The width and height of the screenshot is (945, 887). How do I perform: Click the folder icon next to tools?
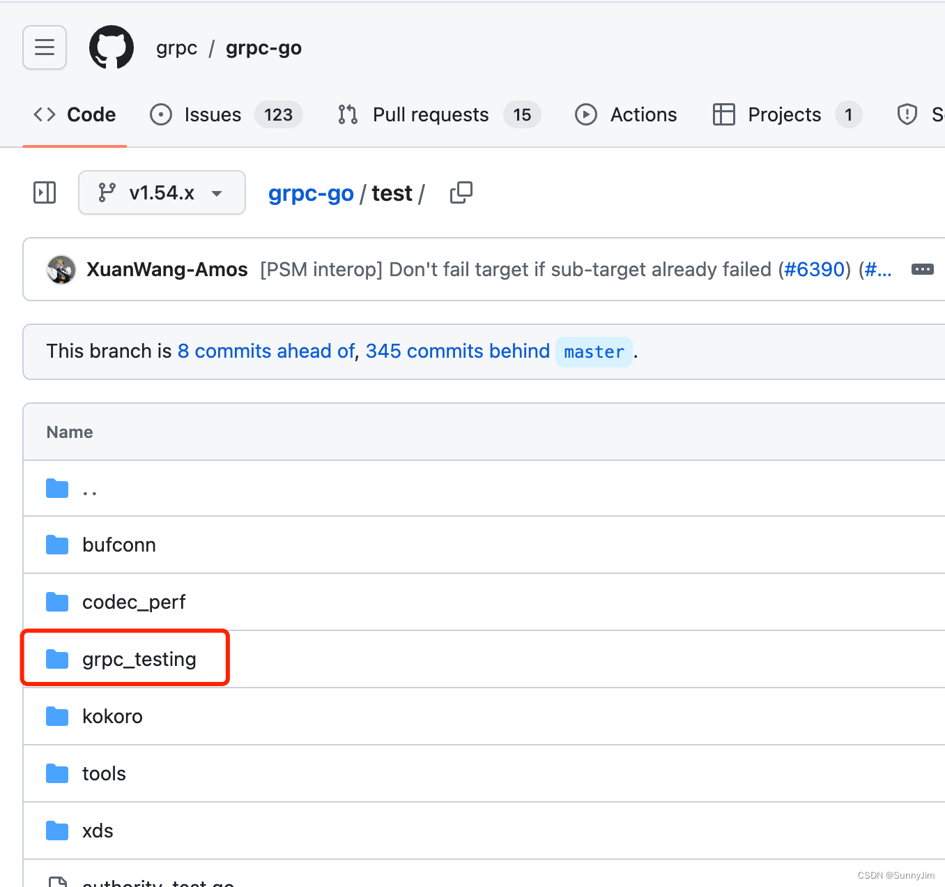pos(57,773)
